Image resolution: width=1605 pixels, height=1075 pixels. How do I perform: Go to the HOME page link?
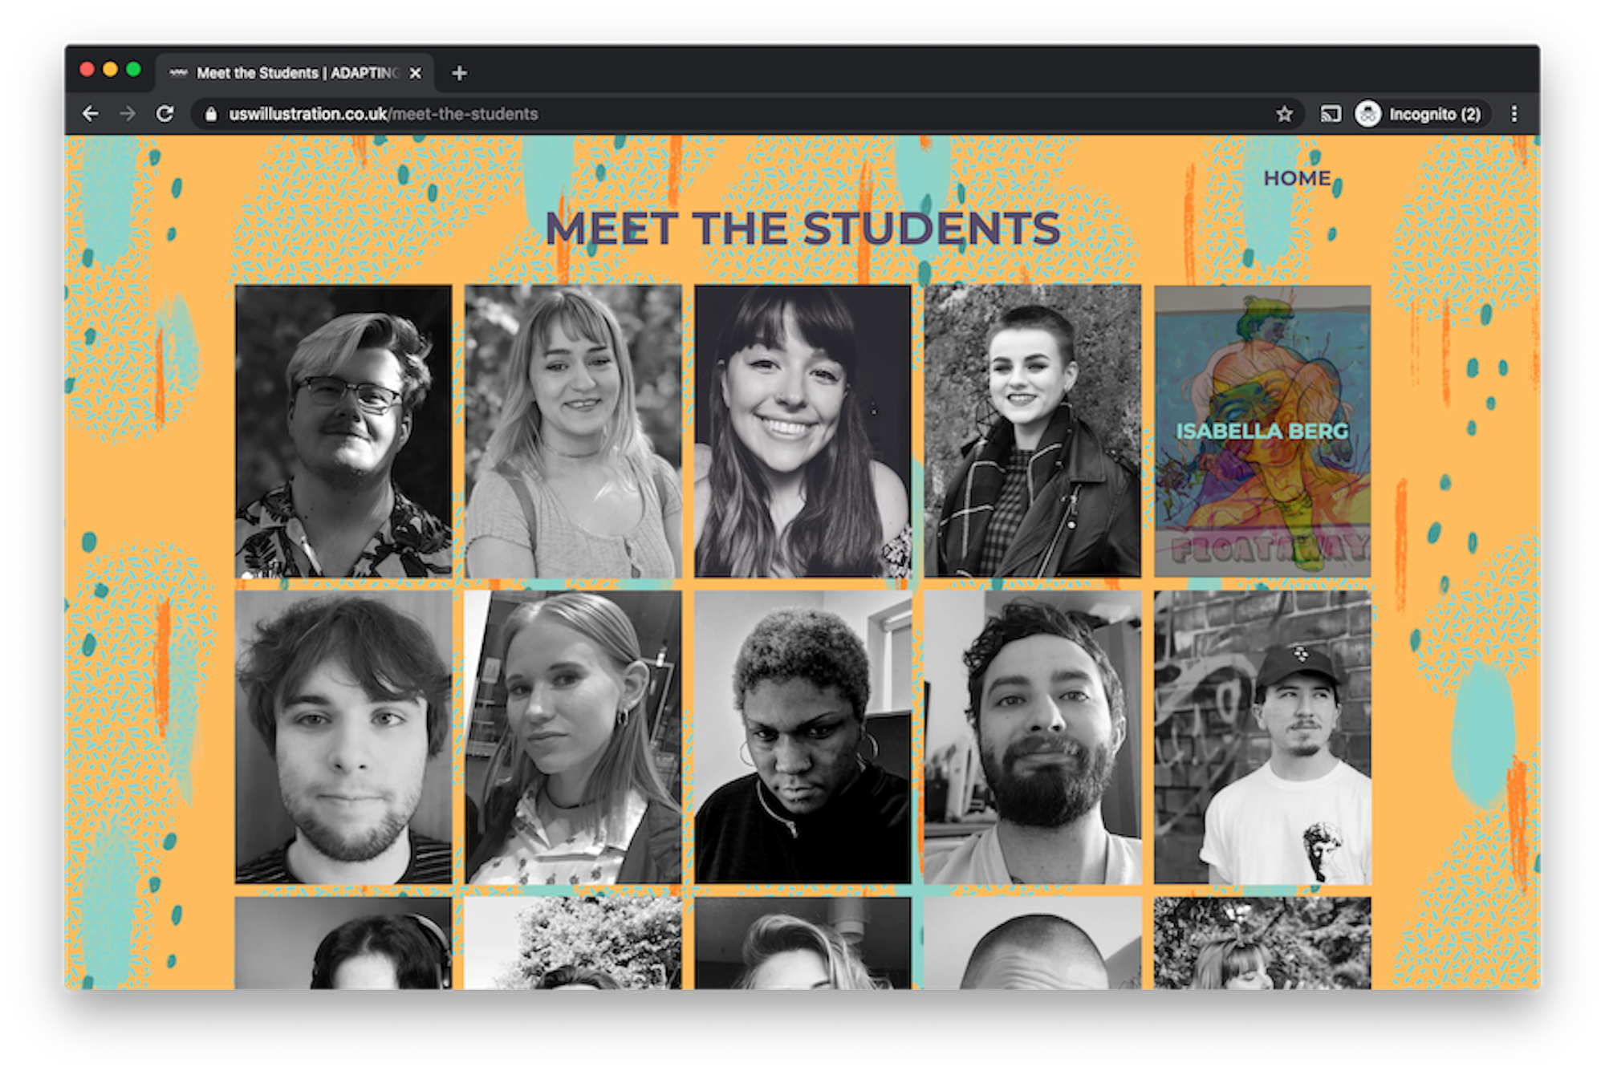(x=1297, y=178)
